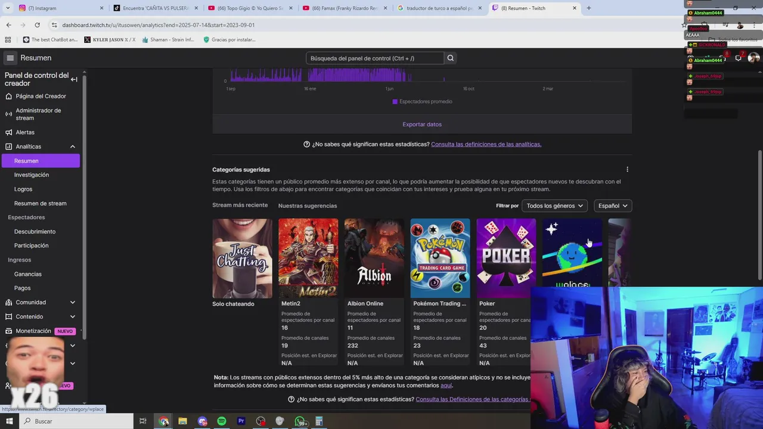Open Consulta las Definiciones de las categorías link
This screenshot has height=429, width=763.
tap(473, 399)
